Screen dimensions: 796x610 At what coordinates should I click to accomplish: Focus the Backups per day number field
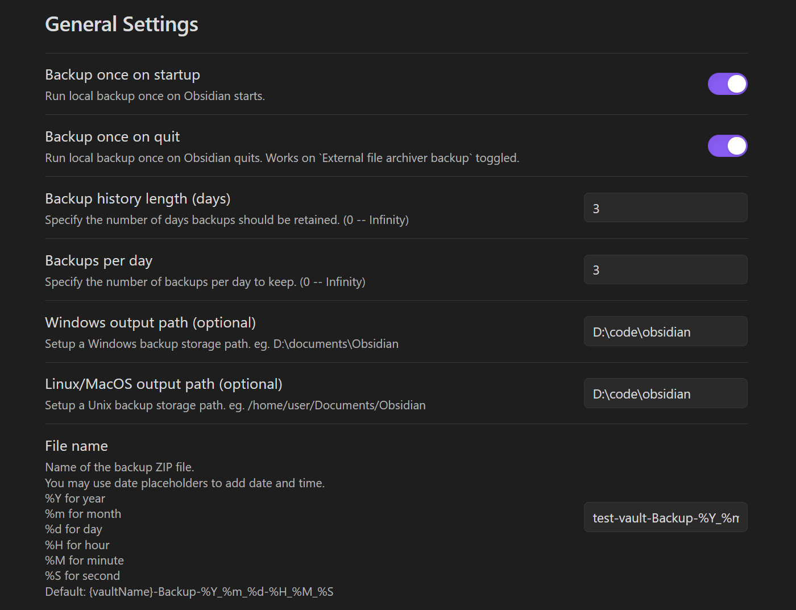click(x=665, y=270)
